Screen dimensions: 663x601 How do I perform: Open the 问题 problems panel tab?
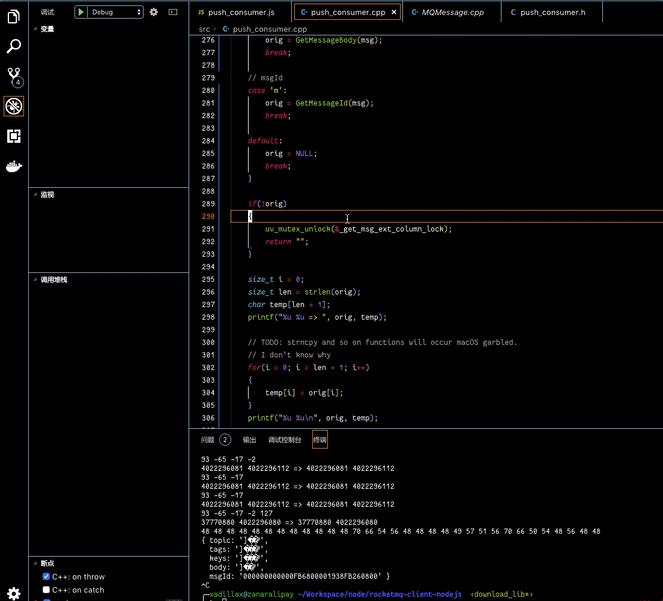[208, 440]
